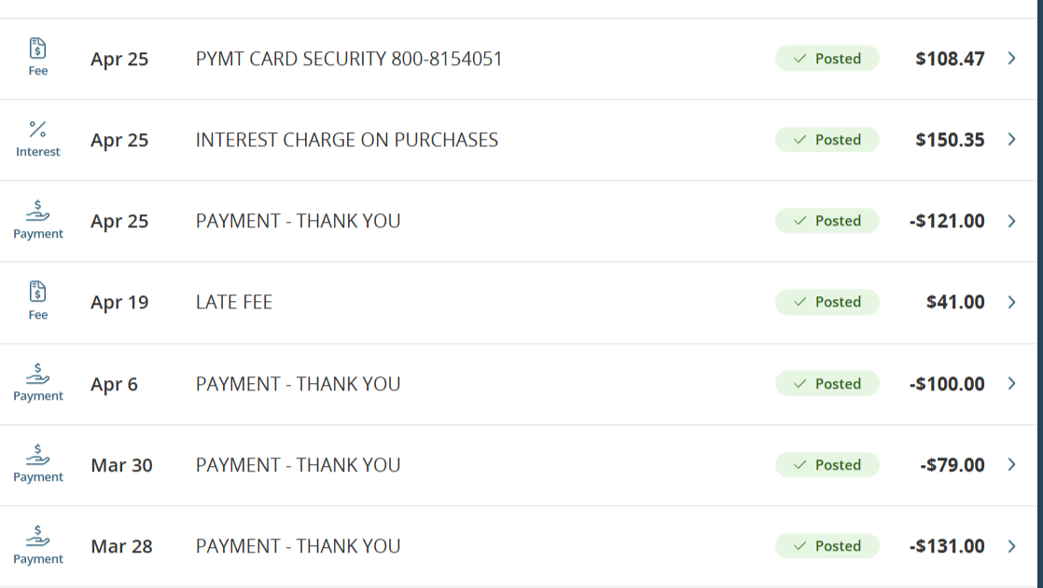1043x588 pixels.
Task: Expand the LATE FEE transaction chevron
Action: (1012, 302)
